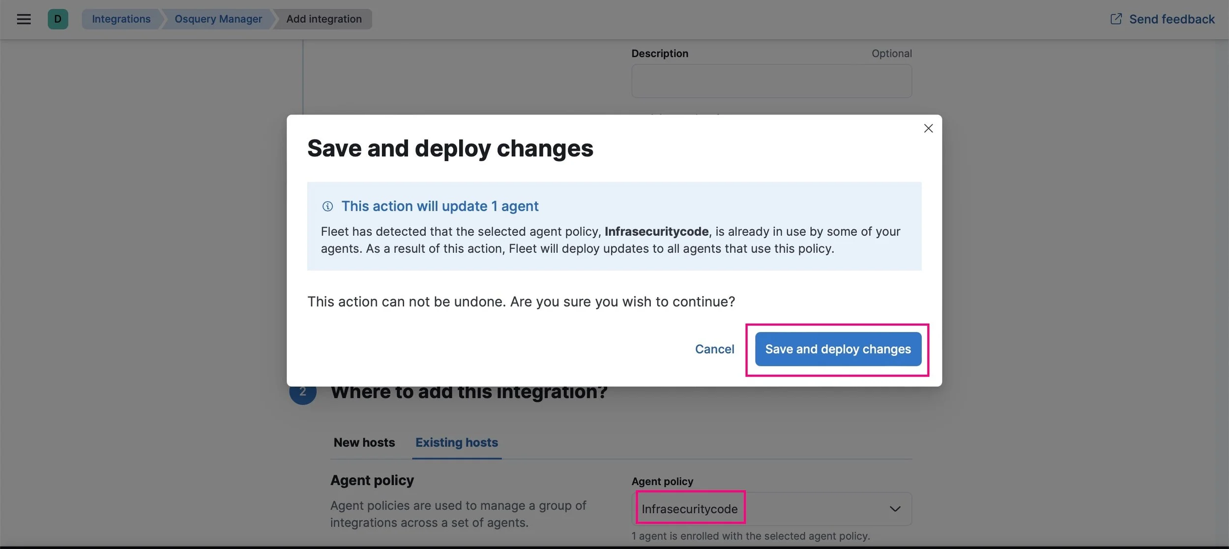Switch to the New hosts tab
Screen dimensions: 1229x549
tap(364, 442)
